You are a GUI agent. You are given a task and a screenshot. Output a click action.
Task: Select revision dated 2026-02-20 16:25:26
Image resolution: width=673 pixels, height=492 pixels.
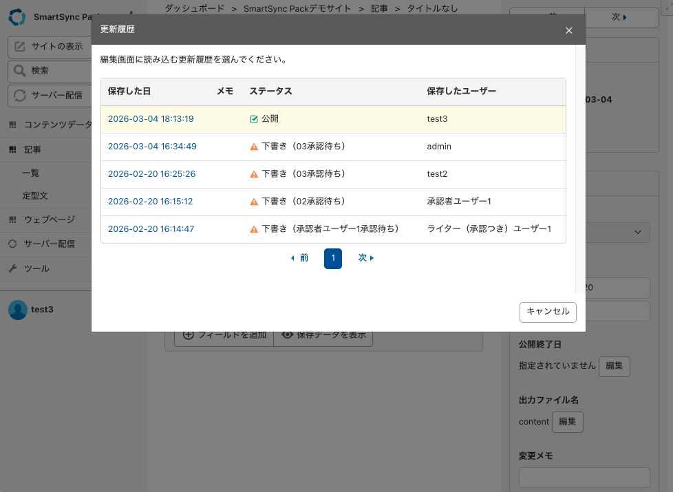[x=151, y=174]
